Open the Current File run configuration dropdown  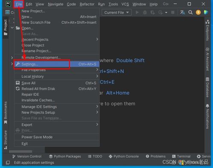[x=117, y=12]
